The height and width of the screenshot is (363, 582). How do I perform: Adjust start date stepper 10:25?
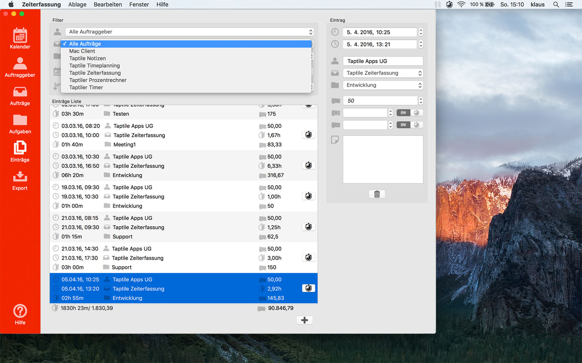point(421,32)
